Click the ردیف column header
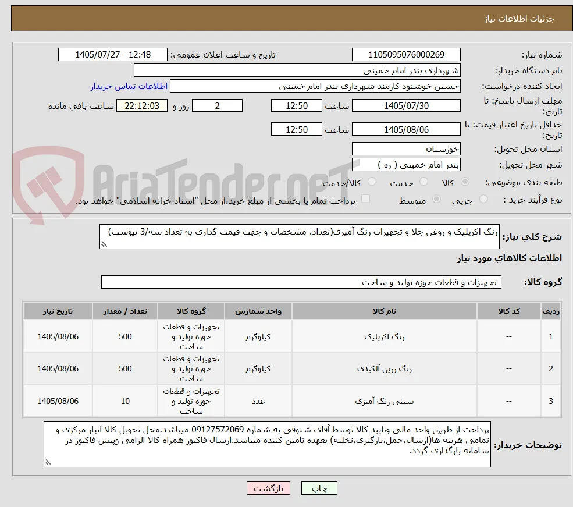 (x=551, y=311)
